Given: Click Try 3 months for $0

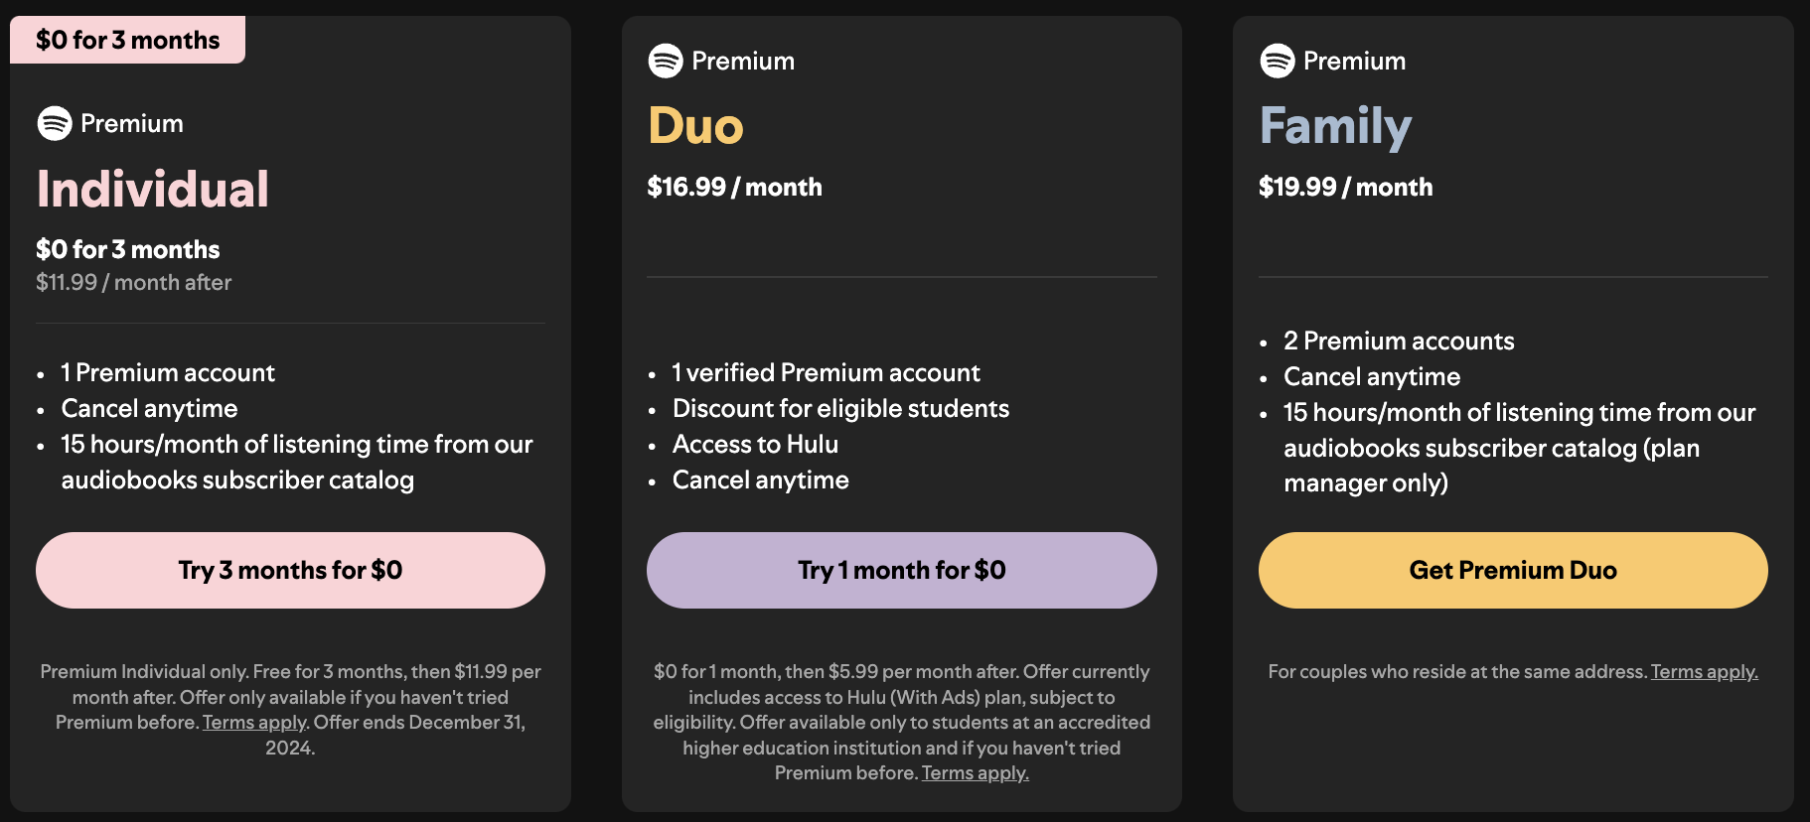Looking at the screenshot, I should [289, 570].
